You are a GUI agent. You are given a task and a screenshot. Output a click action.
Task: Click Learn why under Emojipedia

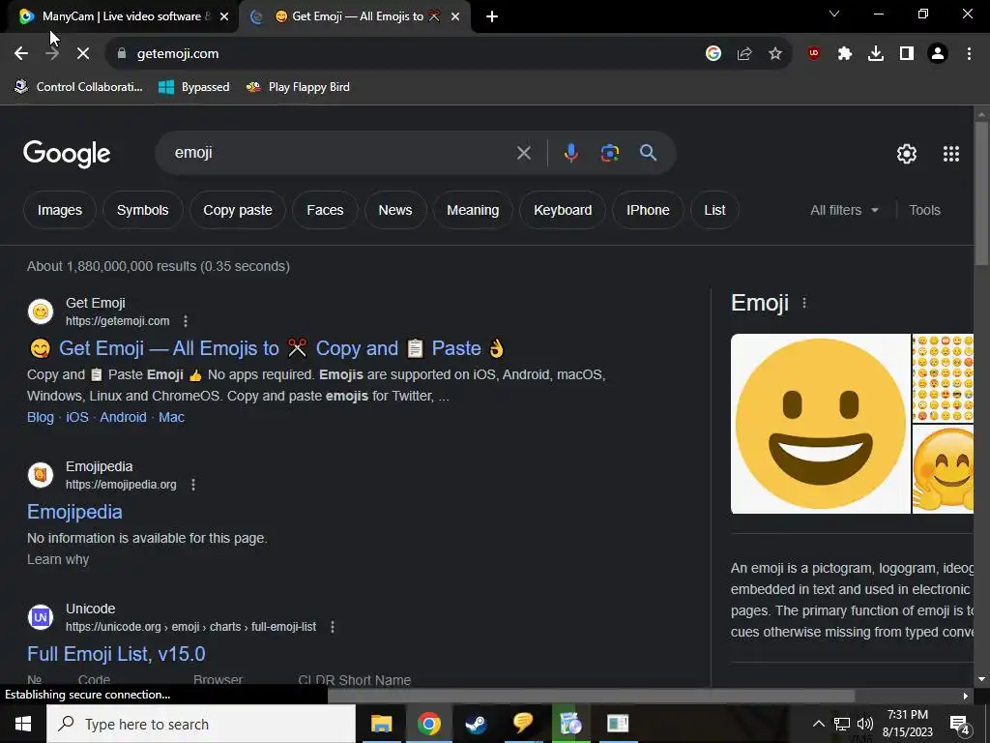pyautogui.click(x=58, y=560)
